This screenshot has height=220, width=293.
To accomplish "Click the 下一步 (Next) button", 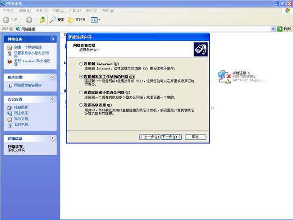I will pos(171,137).
